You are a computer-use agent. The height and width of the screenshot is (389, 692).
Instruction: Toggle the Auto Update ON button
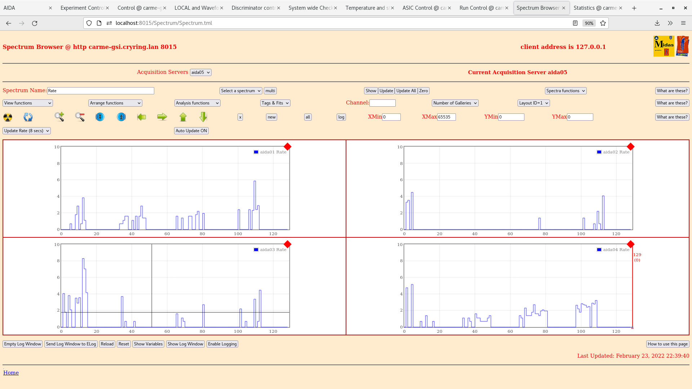[x=191, y=131]
